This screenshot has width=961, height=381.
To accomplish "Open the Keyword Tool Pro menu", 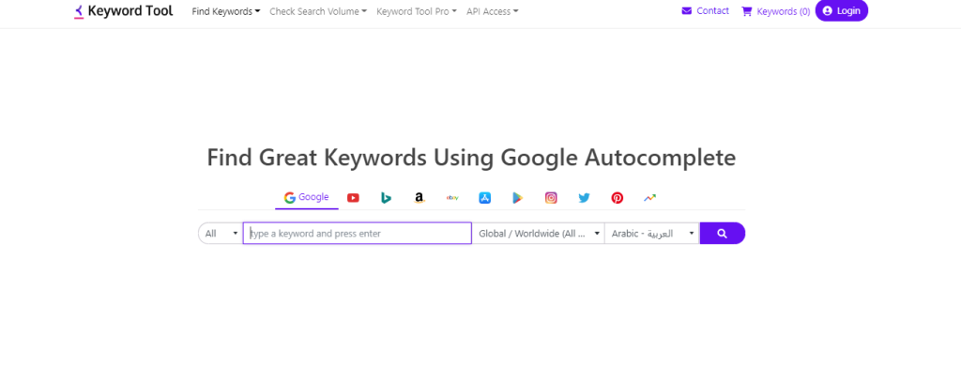I will coord(417,11).
